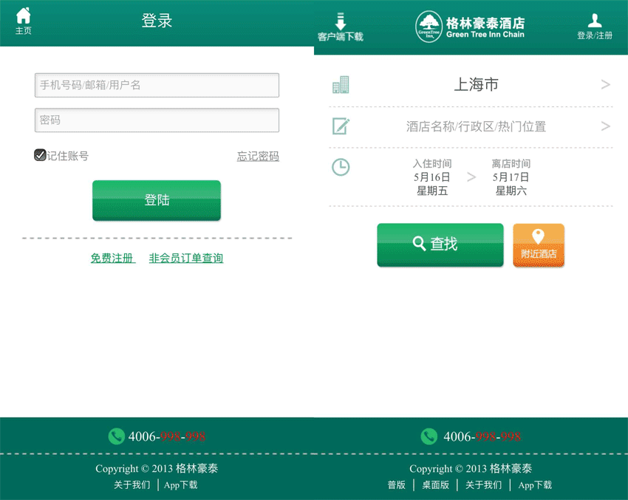
Task: Click the phone/email/username input field
Action: click(x=157, y=85)
